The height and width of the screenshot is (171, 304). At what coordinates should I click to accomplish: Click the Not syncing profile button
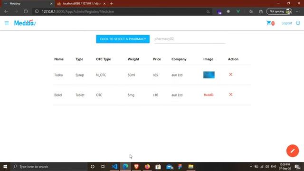pos(279,11)
